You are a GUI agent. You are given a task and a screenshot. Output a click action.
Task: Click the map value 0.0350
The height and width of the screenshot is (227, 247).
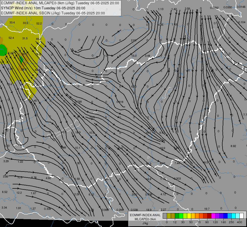(228, 7)
